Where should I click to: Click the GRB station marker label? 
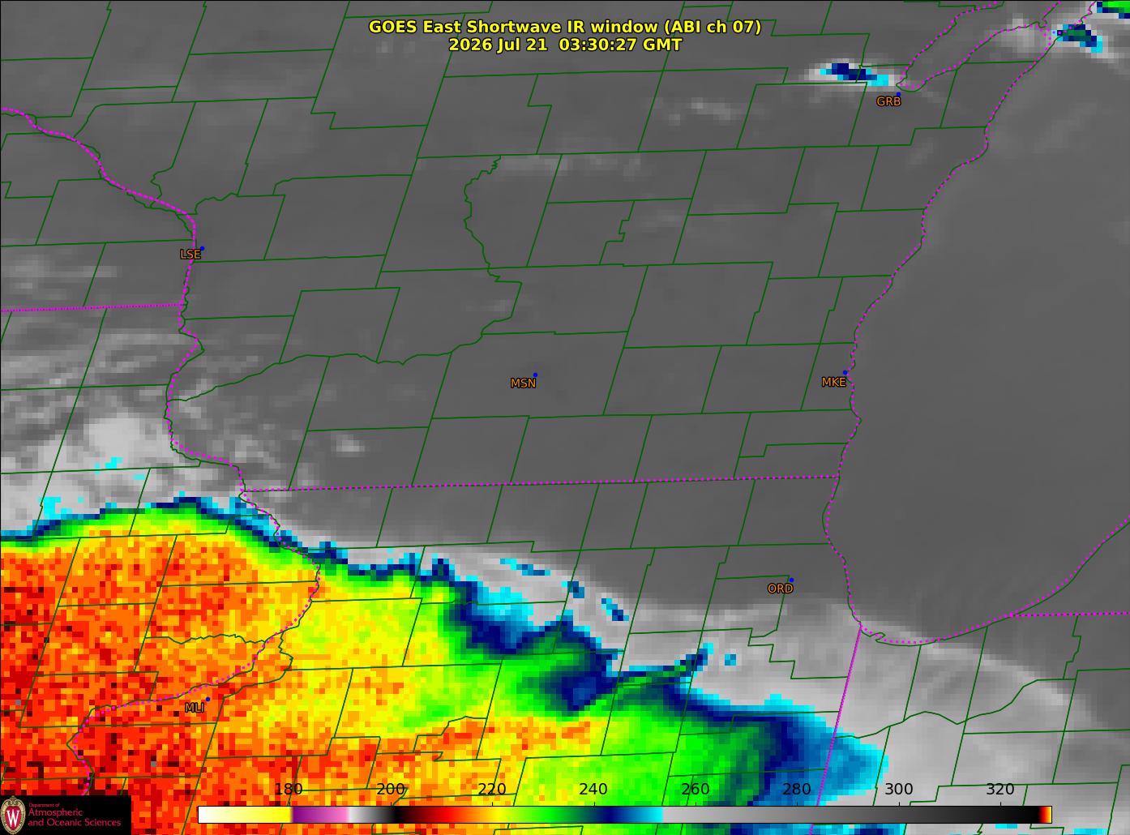(888, 102)
